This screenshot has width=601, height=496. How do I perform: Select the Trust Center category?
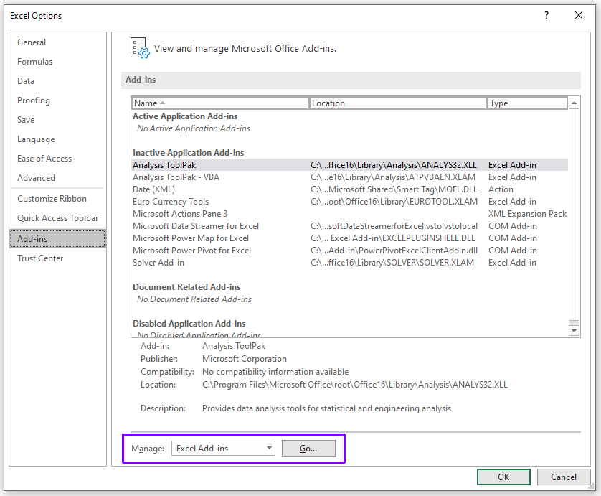pos(40,258)
